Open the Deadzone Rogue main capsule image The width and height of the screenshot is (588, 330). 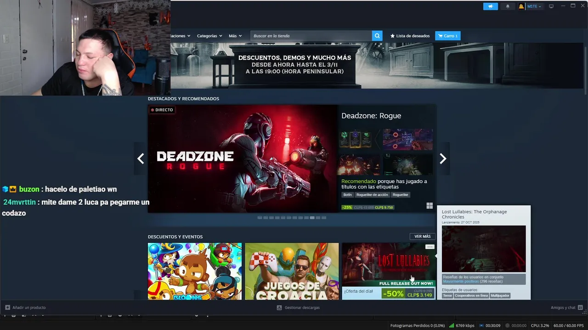243,159
